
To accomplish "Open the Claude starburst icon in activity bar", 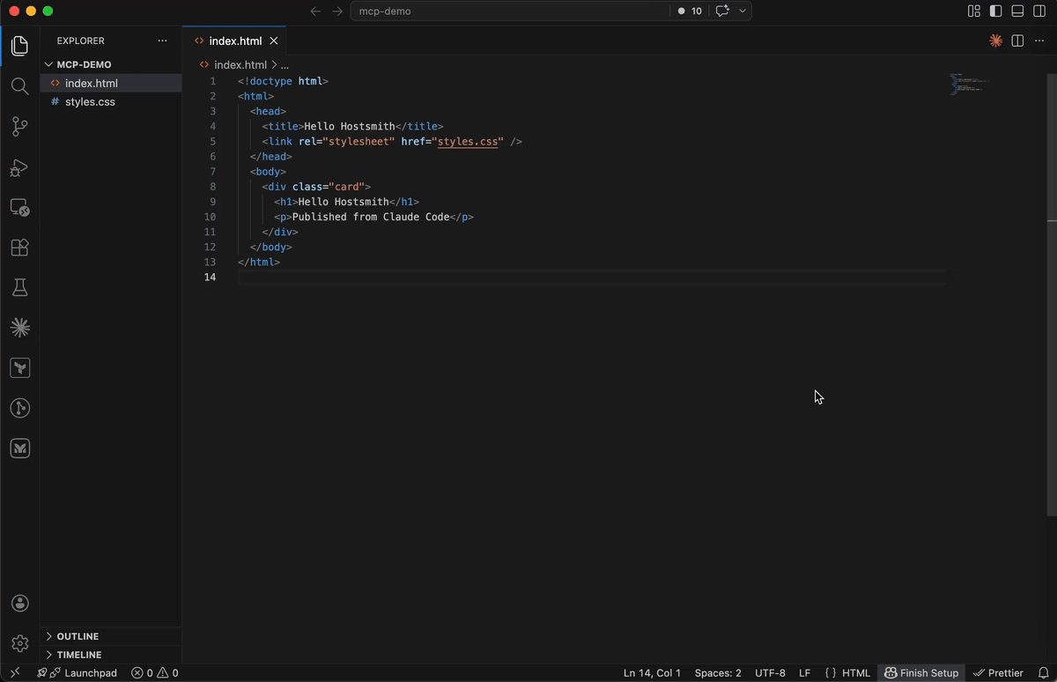I will point(19,328).
